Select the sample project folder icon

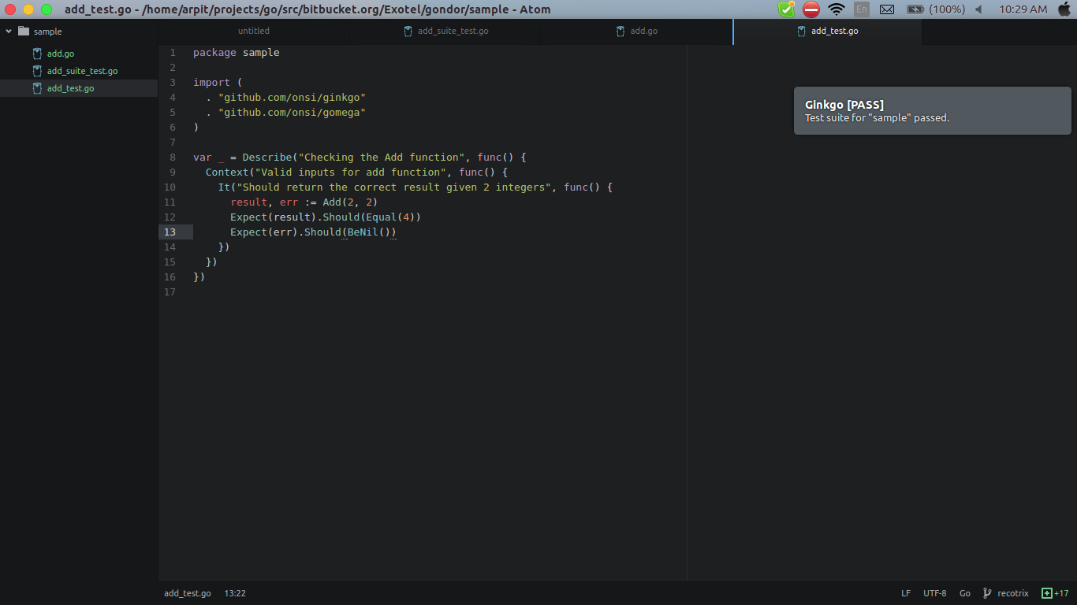tap(23, 32)
